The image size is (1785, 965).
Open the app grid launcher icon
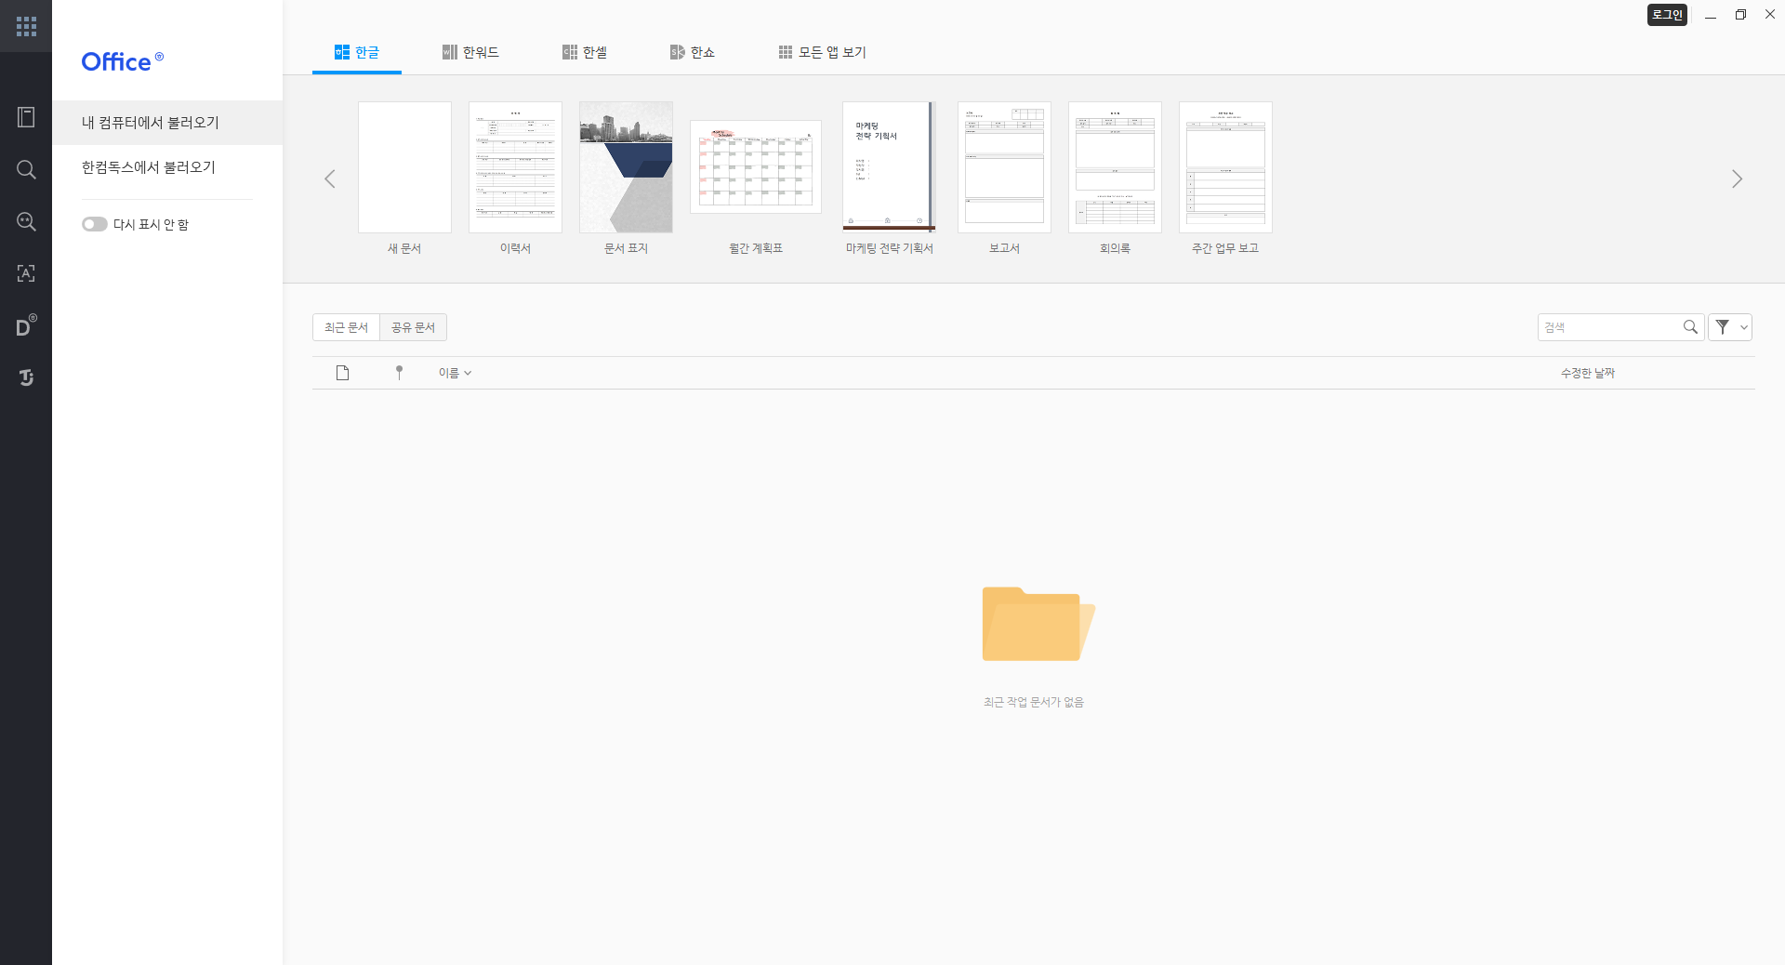(26, 26)
